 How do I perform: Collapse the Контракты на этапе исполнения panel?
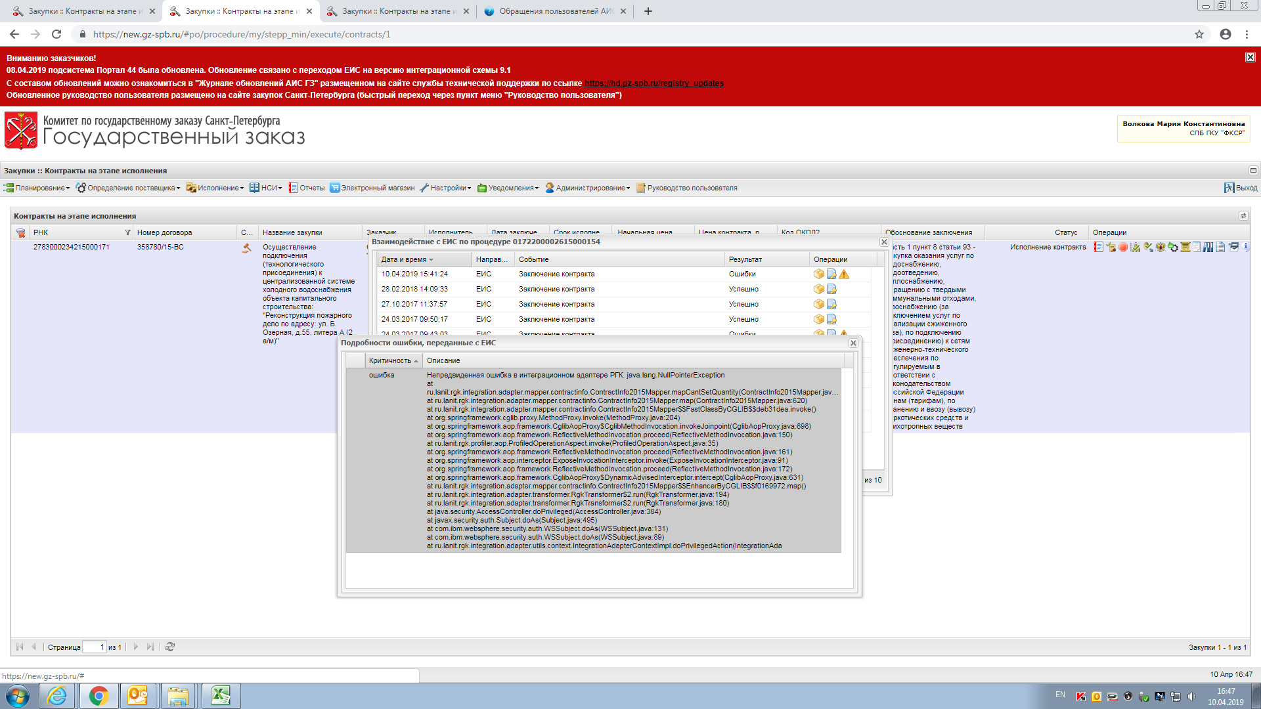(x=1243, y=216)
